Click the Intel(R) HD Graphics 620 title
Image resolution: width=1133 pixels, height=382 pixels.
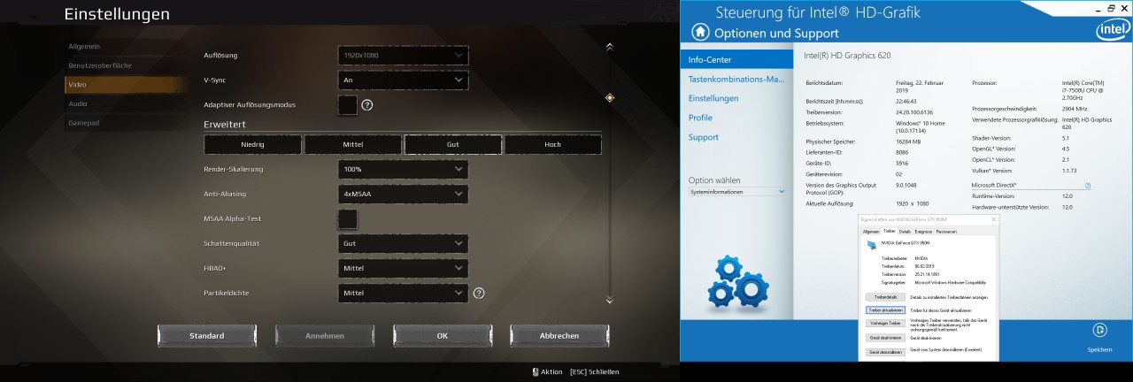pyautogui.click(x=846, y=55)
